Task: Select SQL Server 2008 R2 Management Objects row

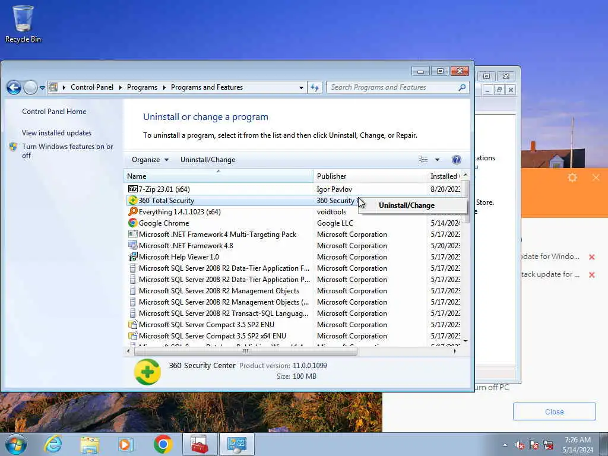Action: tap(293, 291)
